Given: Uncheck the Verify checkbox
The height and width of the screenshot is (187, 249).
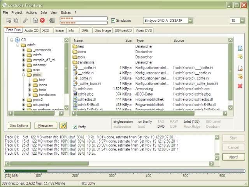Looking at the screenshot, I should click(x=75, y=127).
